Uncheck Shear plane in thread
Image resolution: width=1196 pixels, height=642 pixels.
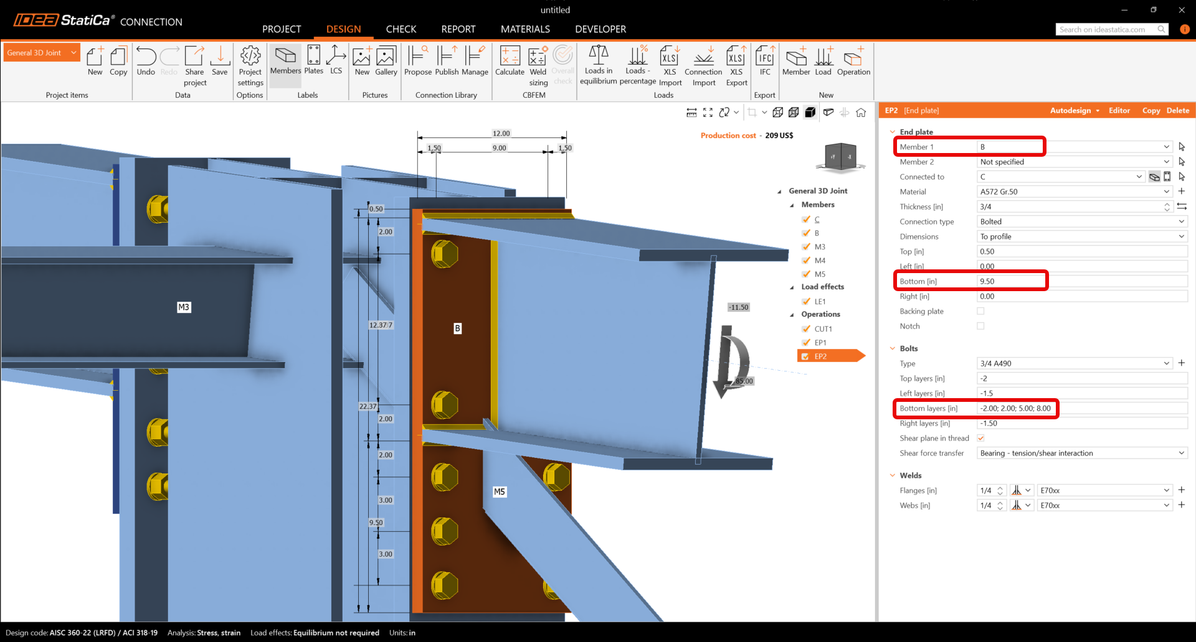tap(980, 438)
